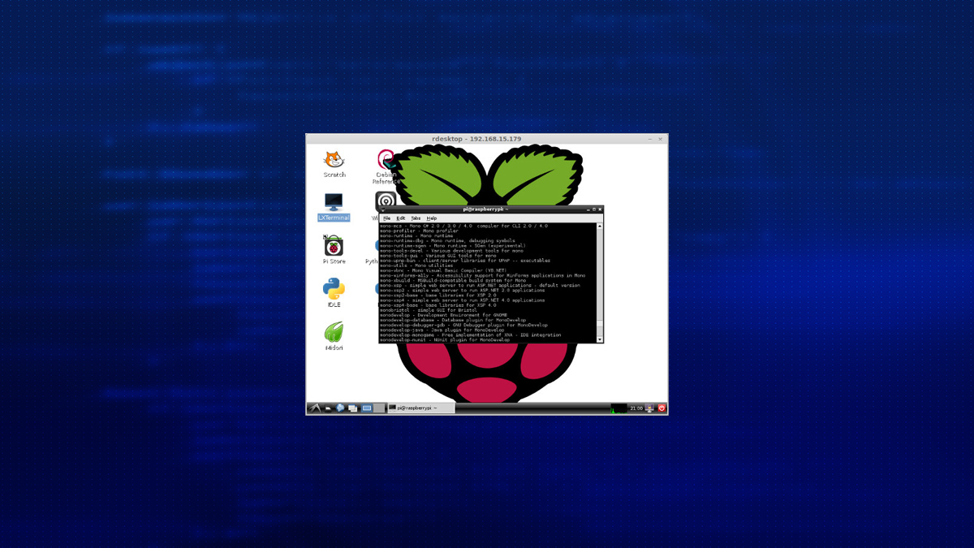Select the LXTerminal desktop icon
This screenshot has height=548, width=974.
(334, 206)
